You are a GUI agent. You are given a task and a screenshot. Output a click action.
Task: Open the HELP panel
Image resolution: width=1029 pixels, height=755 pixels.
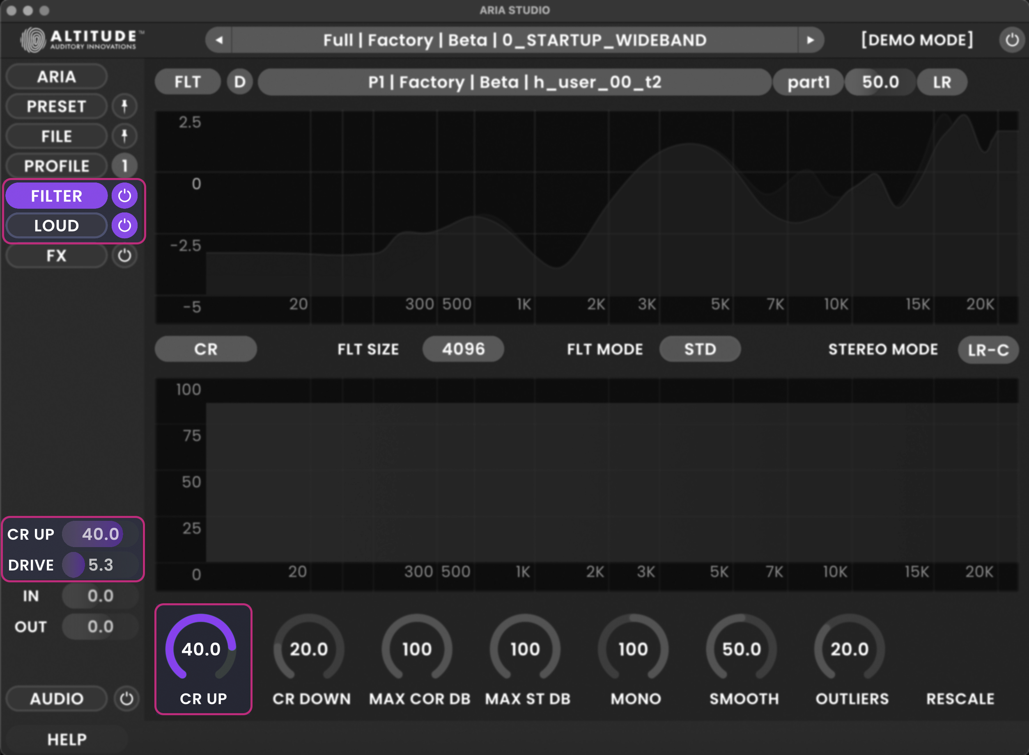pos(67,739)
